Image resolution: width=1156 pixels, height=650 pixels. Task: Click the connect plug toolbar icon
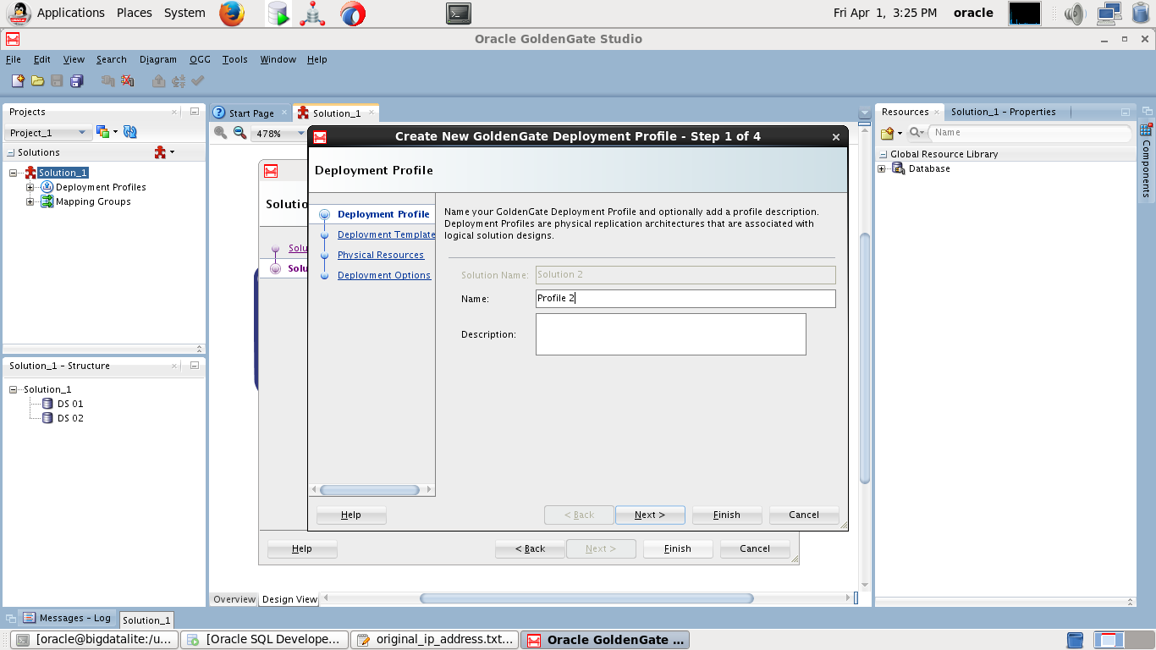pyautogui.click(x=107, y=80)
